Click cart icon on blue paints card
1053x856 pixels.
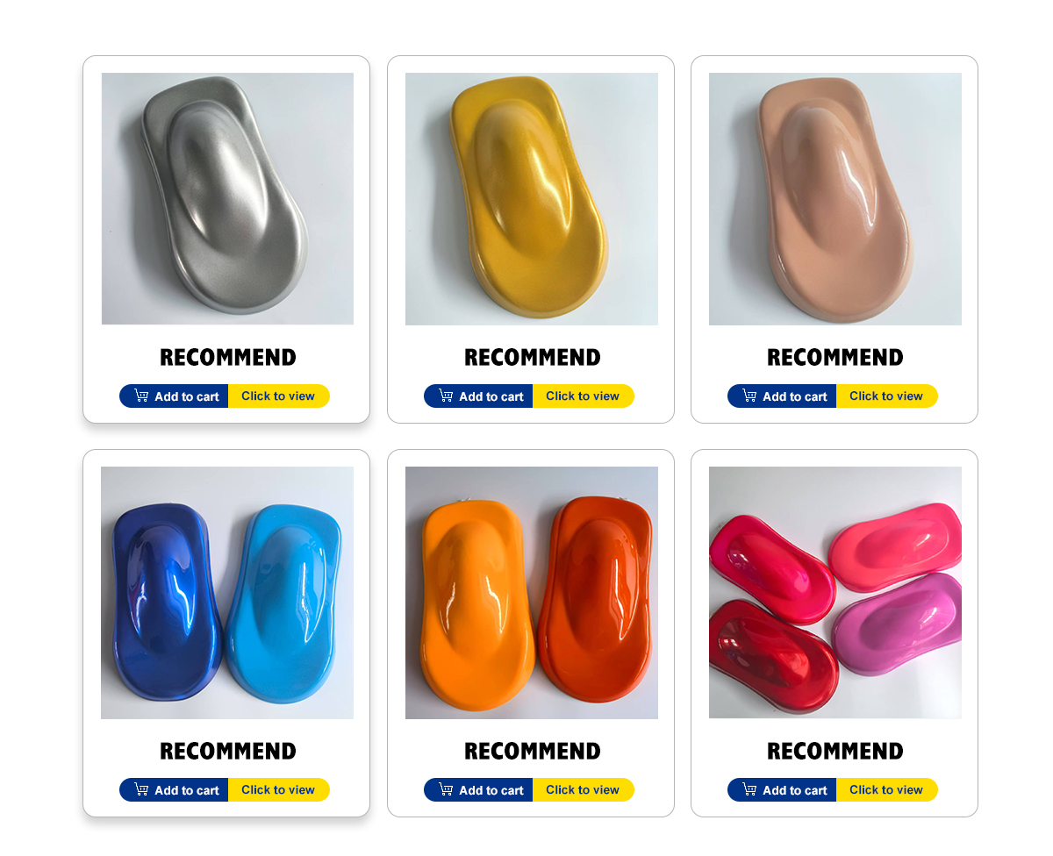(141, 789)
